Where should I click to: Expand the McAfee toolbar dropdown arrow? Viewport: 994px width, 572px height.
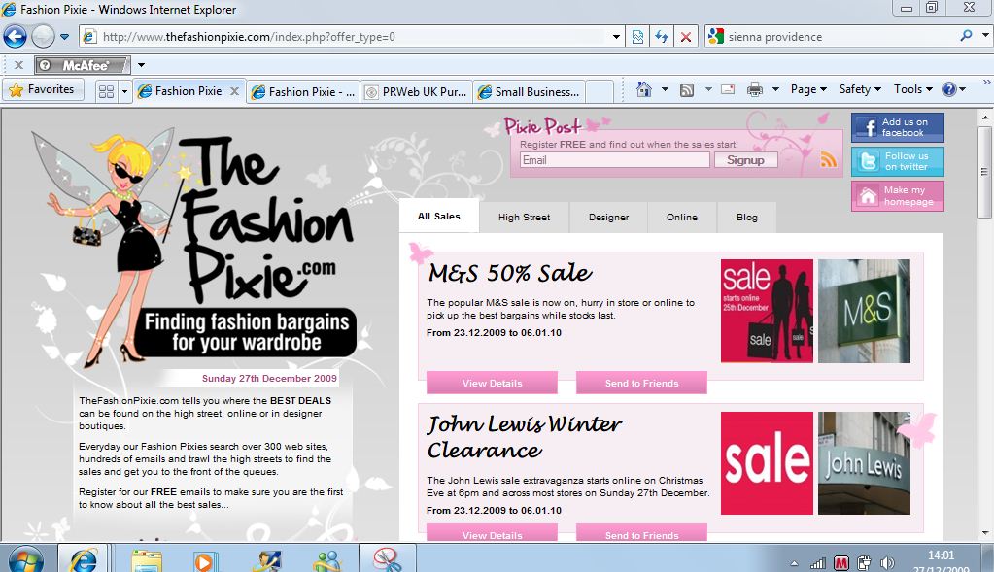(141, 65)
